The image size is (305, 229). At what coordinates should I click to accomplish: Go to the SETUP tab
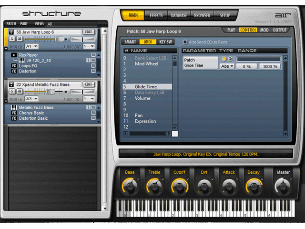pos(225,15)
